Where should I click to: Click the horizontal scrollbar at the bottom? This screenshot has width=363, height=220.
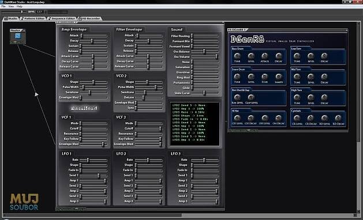click(181, 215)
